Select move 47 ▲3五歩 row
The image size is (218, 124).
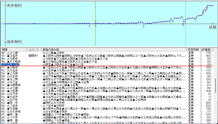107,56
